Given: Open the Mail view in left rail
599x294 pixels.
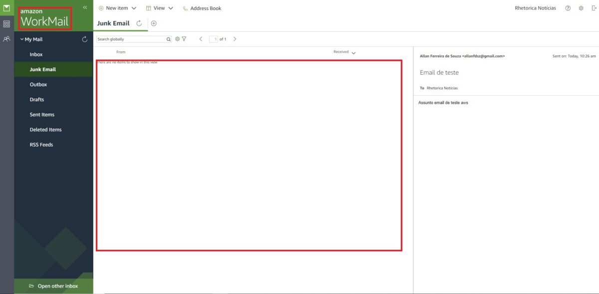Looking at the screenshot, I should (x=6, y=8).
